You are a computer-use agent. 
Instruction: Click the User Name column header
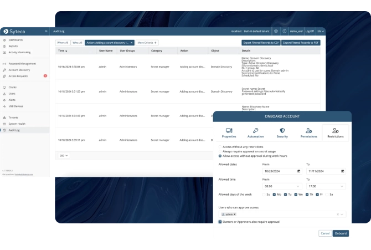(x=106, y=50)
